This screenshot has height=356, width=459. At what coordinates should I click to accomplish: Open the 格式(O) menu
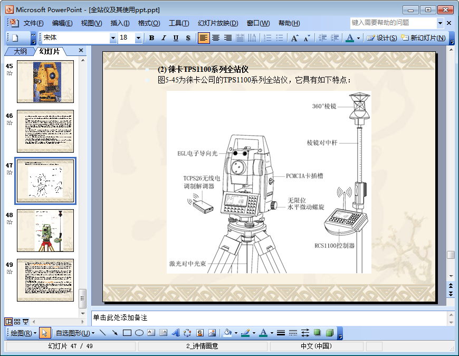click(149, 23)
